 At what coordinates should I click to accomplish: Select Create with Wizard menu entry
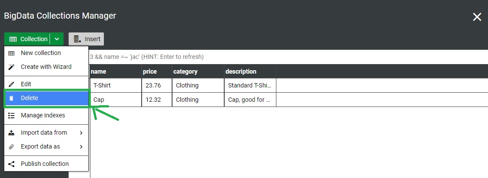46,67
